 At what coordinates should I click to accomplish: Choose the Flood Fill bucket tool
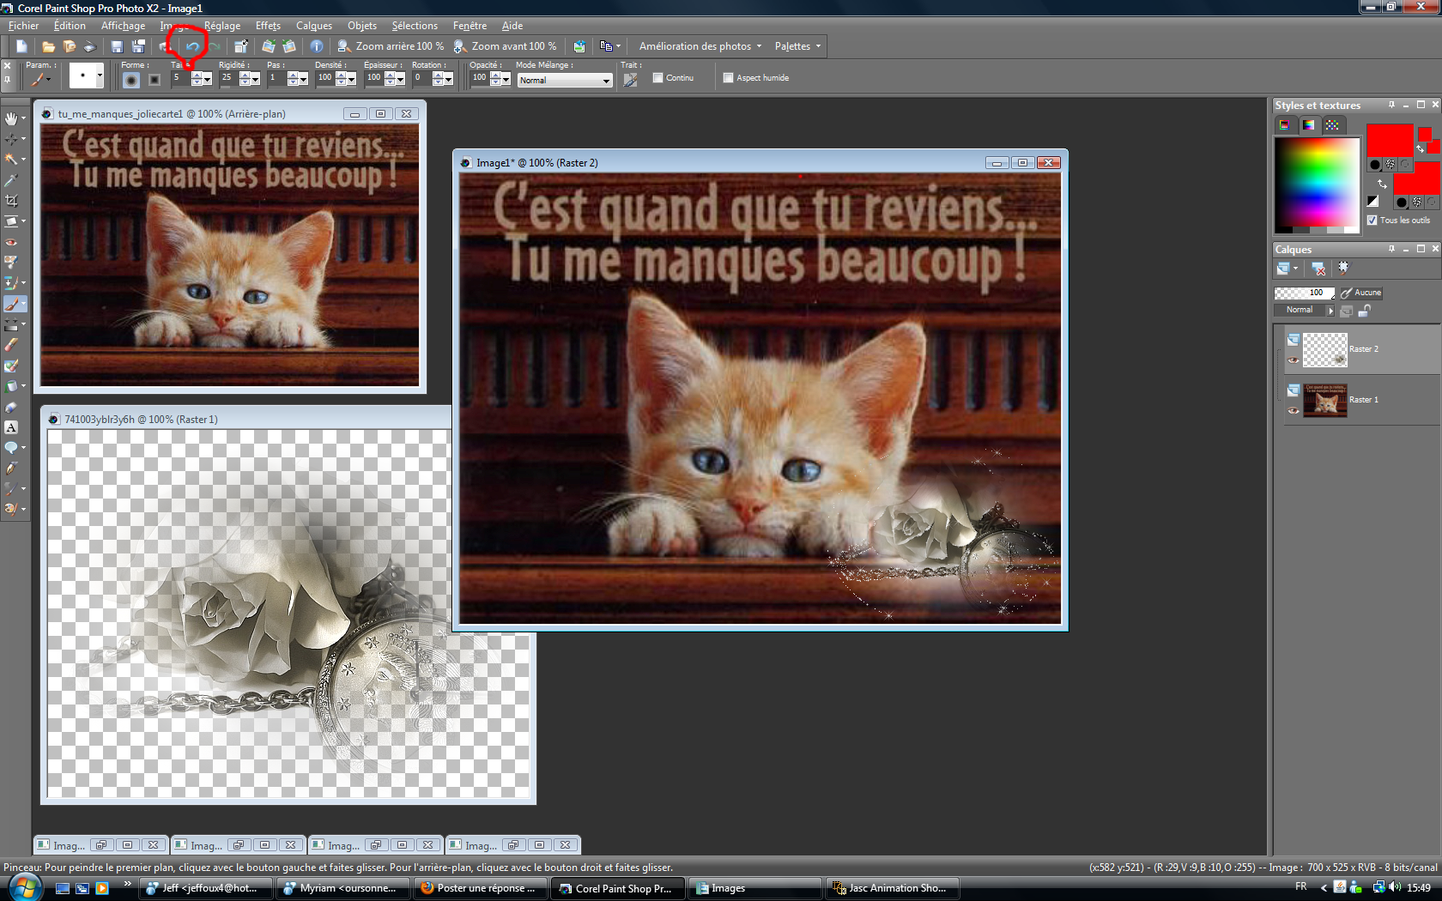11,386
